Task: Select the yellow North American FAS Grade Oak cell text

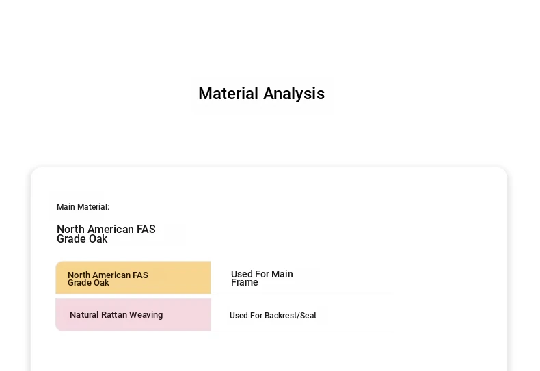Action: [108, 279]
